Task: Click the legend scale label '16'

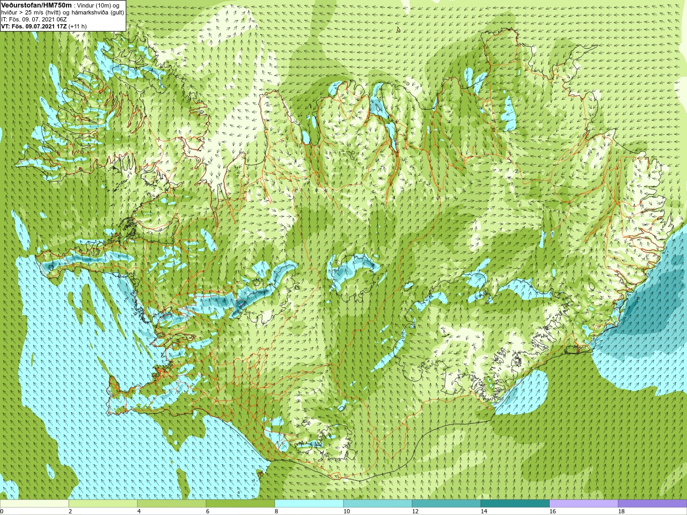Action: coord(552,511)
